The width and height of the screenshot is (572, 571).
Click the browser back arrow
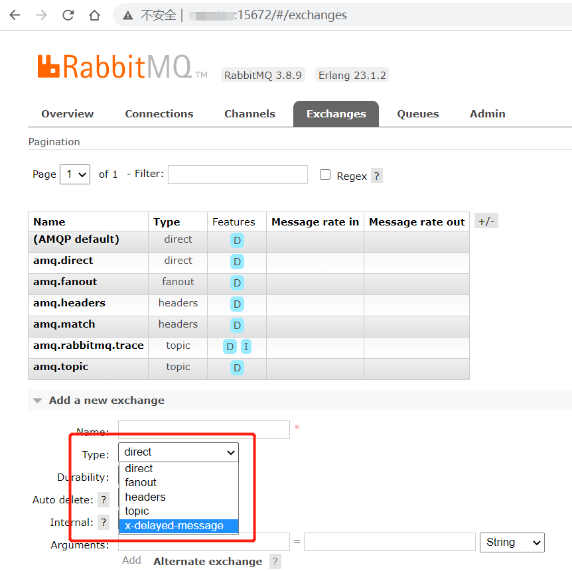[15, 15]
